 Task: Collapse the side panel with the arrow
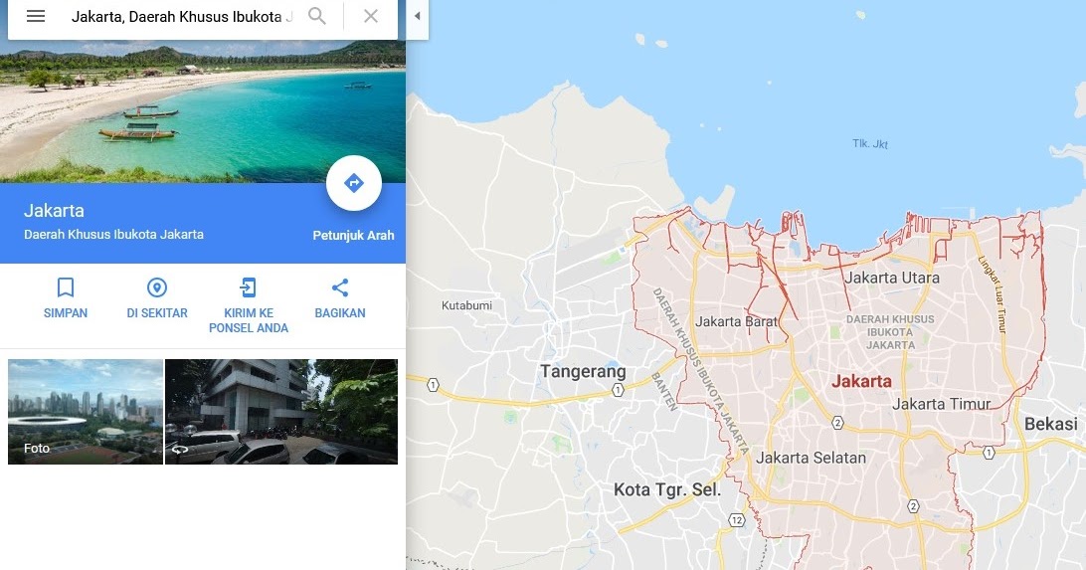pyautogui.click(x=417, y=16)
